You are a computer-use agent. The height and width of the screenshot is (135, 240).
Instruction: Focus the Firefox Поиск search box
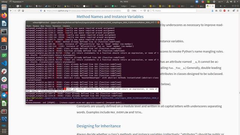174,11
